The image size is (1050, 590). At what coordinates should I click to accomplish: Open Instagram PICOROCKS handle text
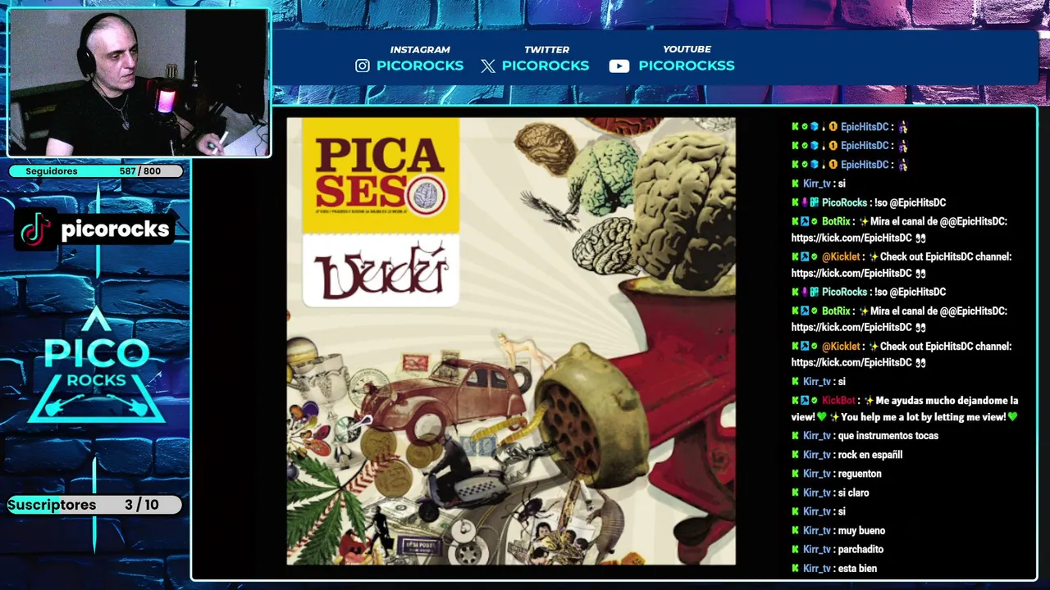click(x=420, y=66)
